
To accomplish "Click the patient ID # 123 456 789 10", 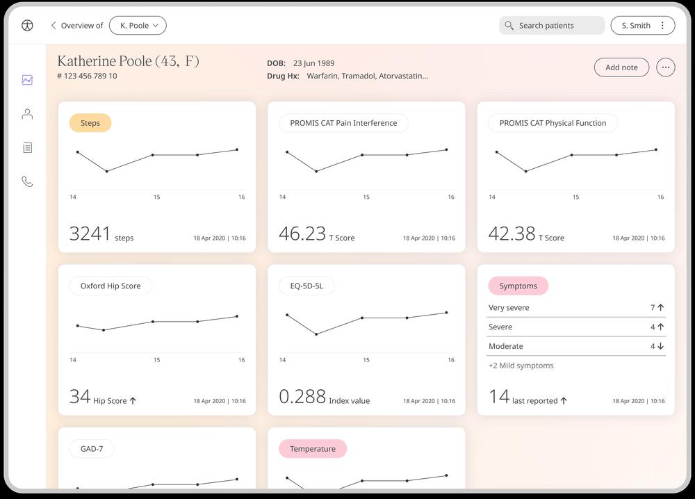I will tap(87, 76).
